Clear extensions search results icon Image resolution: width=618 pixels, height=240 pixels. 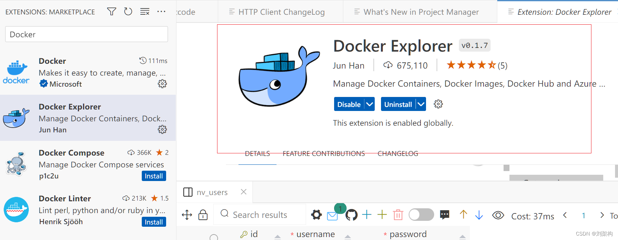tap(145, 11)
